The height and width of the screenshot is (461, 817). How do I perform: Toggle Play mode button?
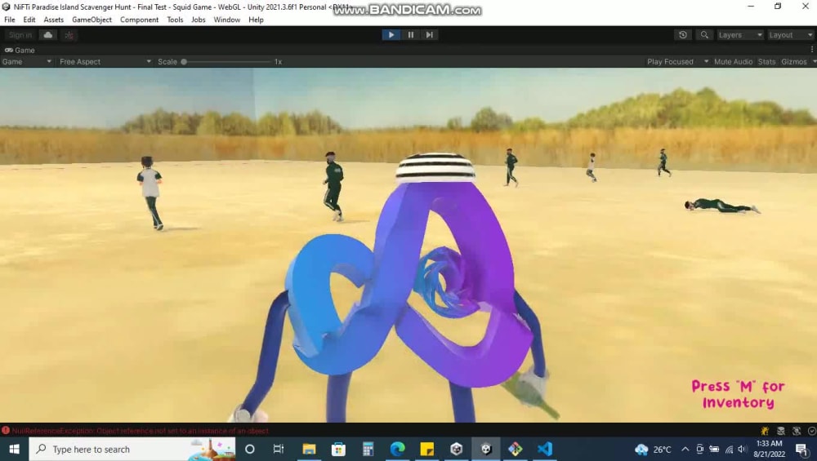[391, 35]
